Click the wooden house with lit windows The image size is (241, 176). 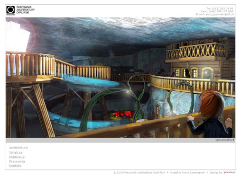(200, 58)
